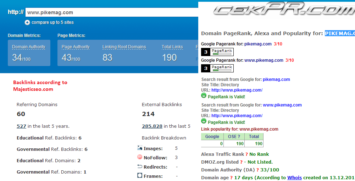Click the first PageRank is Valid! text
355x181 pixels.
[x=226, y=97]
